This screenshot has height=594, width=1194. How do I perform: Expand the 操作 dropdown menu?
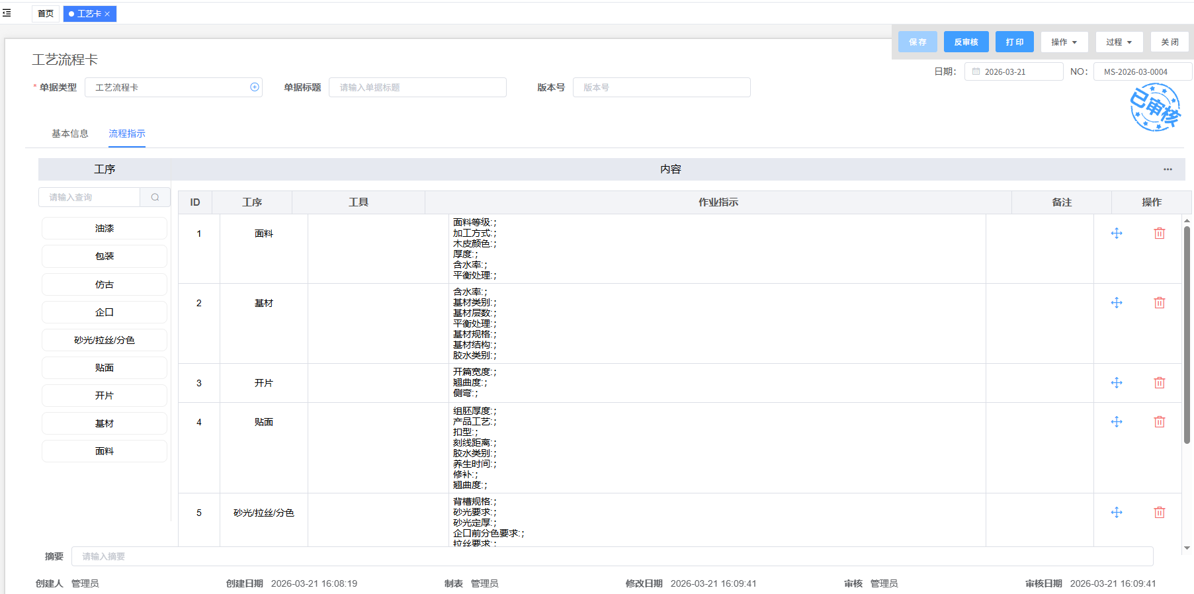point(1064,42)
